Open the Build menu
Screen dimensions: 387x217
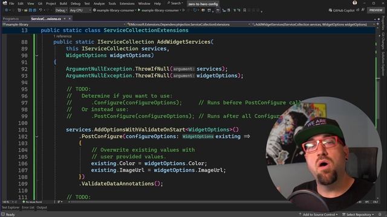[x=63, y=4]
